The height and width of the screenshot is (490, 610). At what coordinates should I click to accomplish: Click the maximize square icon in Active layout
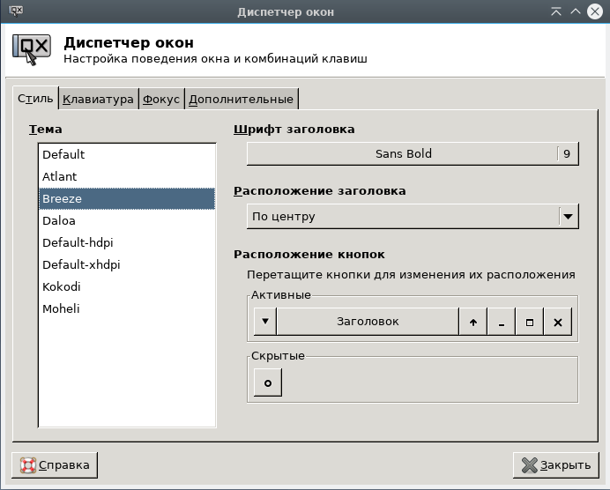(529, 322)
